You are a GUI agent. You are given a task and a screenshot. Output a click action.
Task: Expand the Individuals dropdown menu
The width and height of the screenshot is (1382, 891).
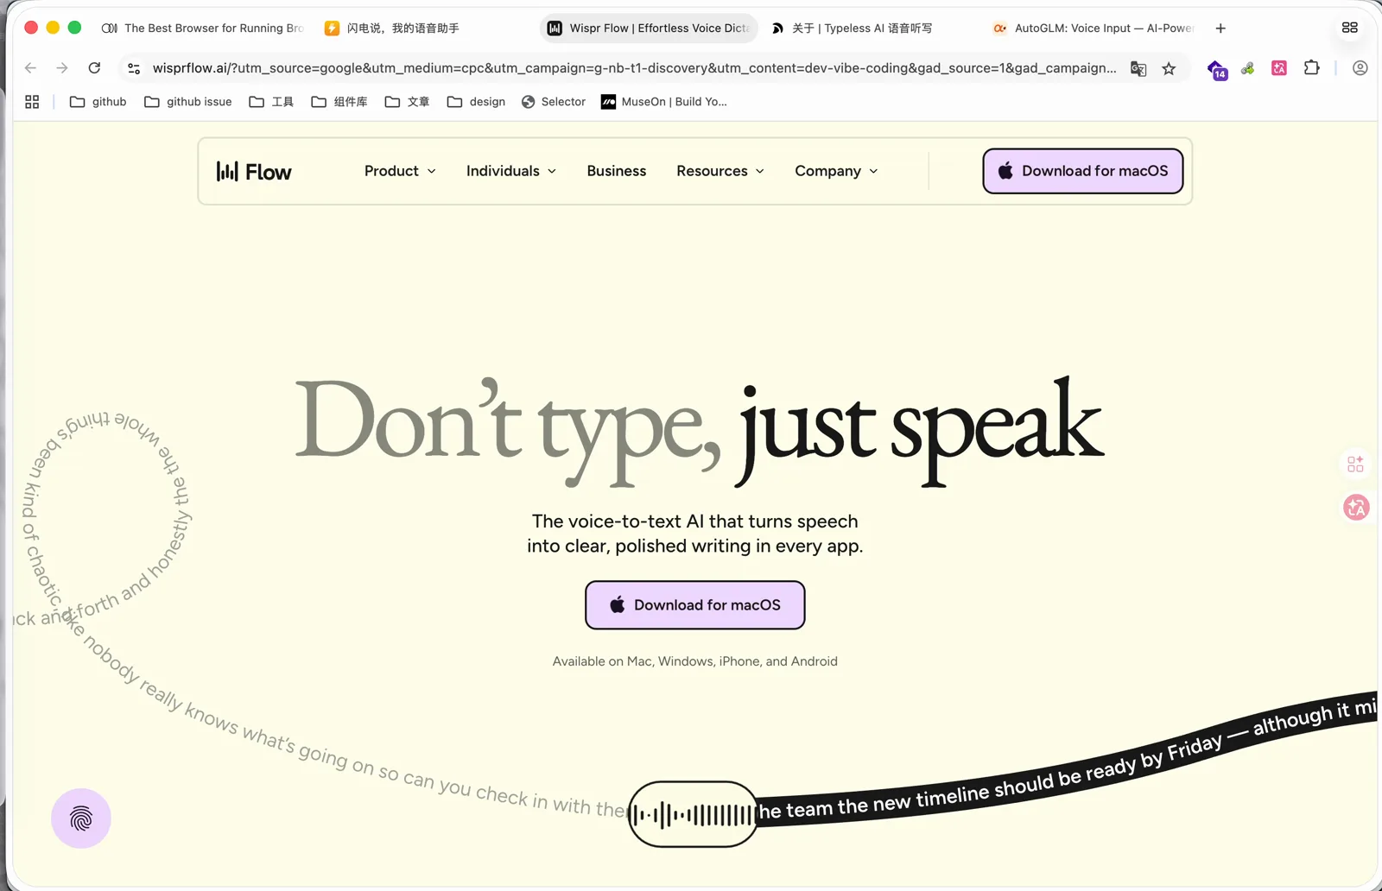(511, 171)
